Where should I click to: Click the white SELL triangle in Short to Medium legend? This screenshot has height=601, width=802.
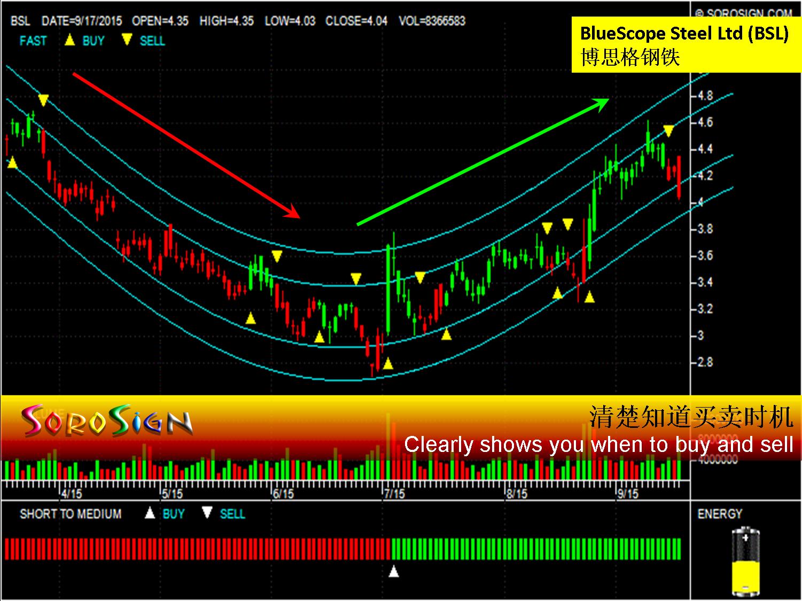[207, 513]
